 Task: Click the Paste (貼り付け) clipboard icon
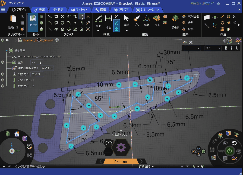(x=13, y=19)
